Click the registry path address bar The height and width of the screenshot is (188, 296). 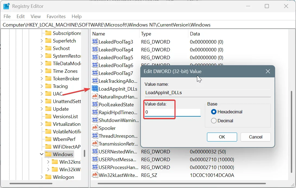click(109, 25)
